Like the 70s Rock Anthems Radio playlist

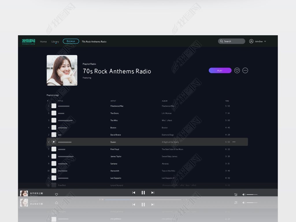pos(237,71)
